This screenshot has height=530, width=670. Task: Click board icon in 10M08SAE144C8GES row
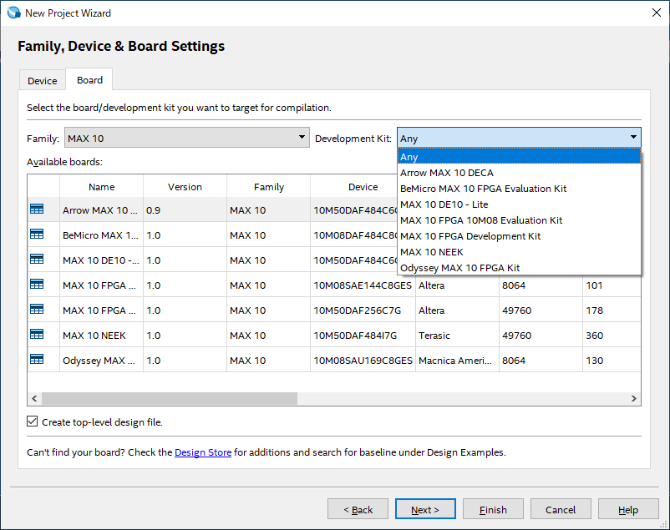click(x=37, y=285)
